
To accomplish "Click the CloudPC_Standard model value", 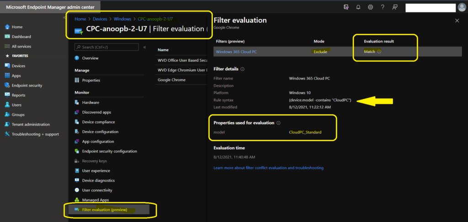I will (305, 132).
